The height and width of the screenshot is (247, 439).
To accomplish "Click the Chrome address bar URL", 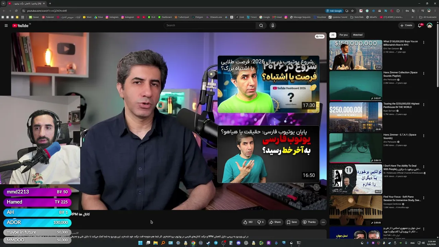I will coord(47,11).
